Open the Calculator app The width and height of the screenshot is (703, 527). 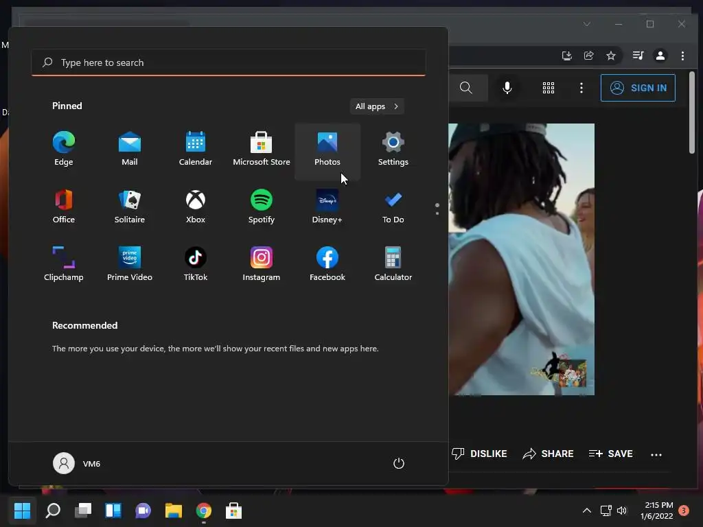(393, 264)
